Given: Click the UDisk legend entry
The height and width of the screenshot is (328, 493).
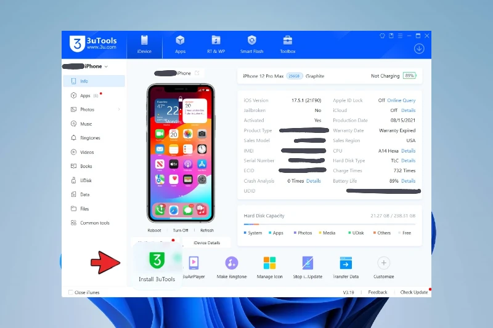Looking at the screenshot, I should (356, 233).
